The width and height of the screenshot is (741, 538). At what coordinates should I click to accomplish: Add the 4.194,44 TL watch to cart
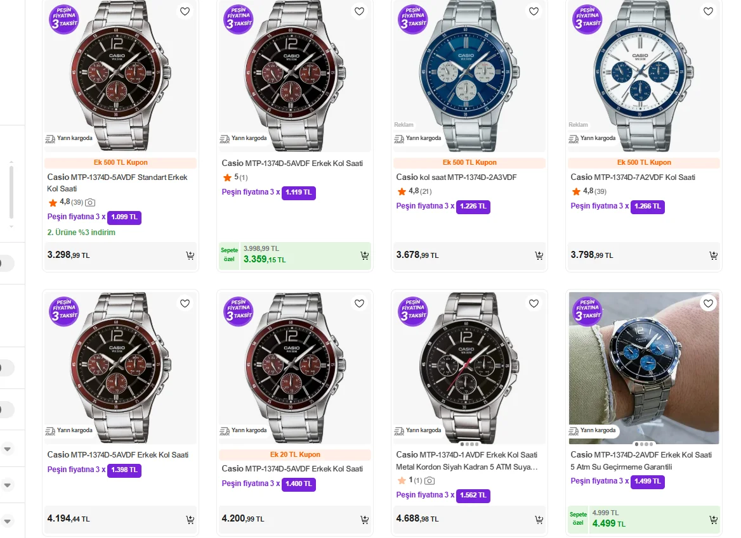(190, 520)
